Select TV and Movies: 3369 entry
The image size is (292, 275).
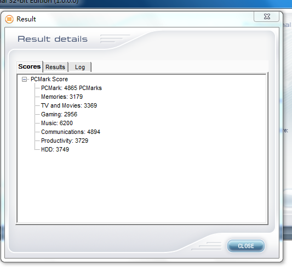coord(69,105)
